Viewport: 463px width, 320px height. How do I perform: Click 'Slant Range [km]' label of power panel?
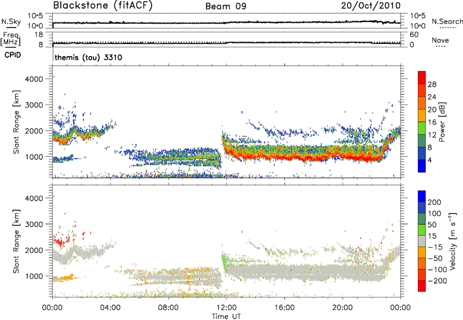[x=16, y=122]
